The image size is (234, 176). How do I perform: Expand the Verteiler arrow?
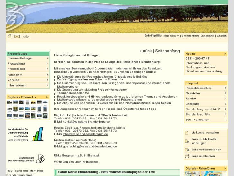click(47, 80)
